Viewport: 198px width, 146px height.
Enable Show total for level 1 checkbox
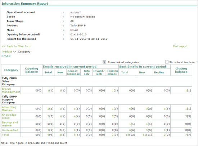pyautogui.click(x=167, y=62)
